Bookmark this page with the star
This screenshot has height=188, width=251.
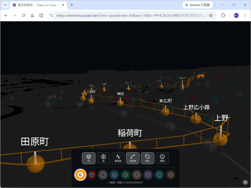(211, 15)
